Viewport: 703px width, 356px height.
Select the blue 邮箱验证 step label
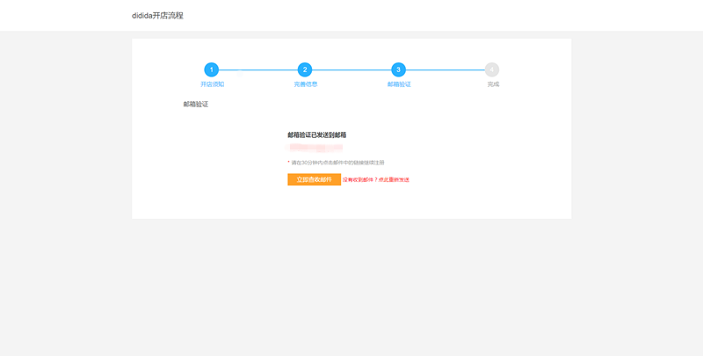pyautogui.click(x=399, y=84)
